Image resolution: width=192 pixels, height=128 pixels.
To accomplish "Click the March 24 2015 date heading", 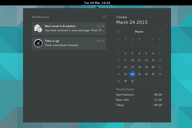I will point(132,22).
